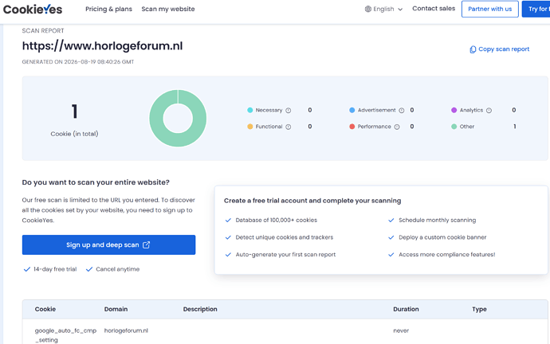
Task: Click the Description column header
Action: pyautogui.click(x=200, y=309)
